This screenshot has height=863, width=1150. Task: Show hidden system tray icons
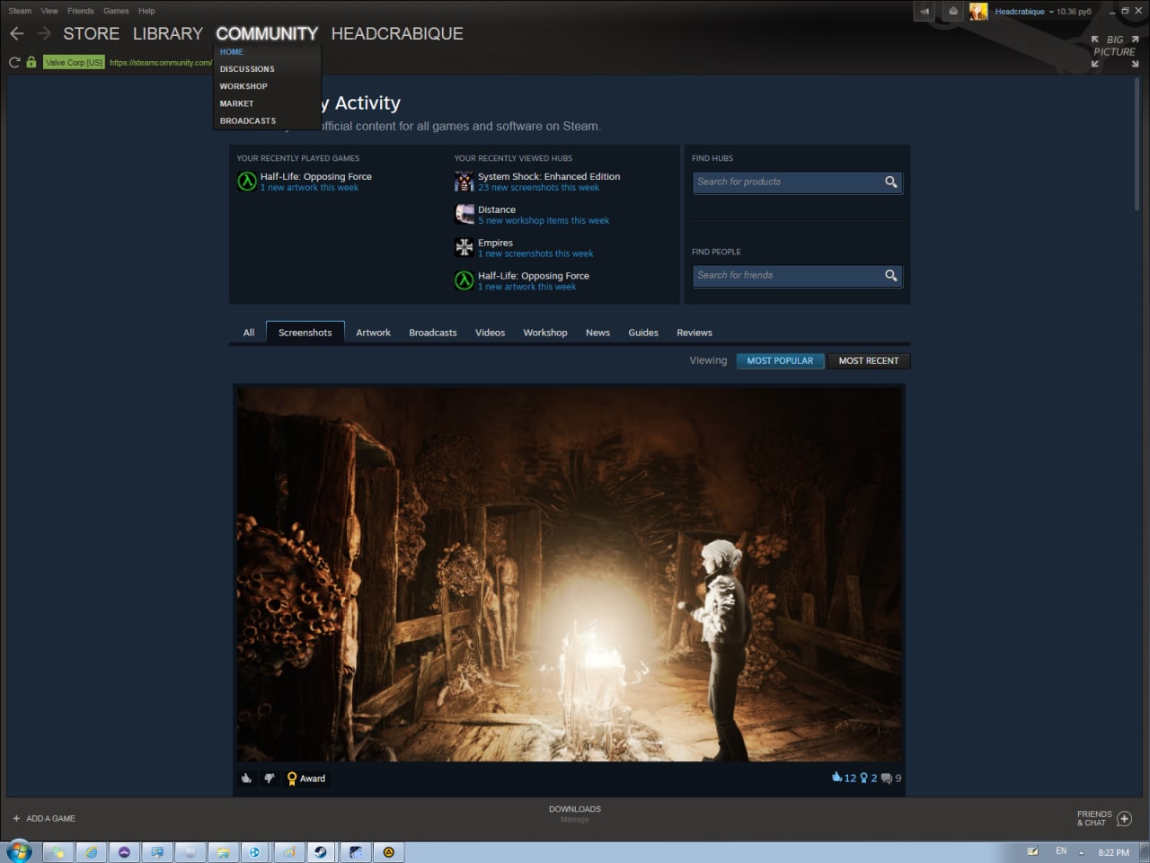coord(1081,852)
